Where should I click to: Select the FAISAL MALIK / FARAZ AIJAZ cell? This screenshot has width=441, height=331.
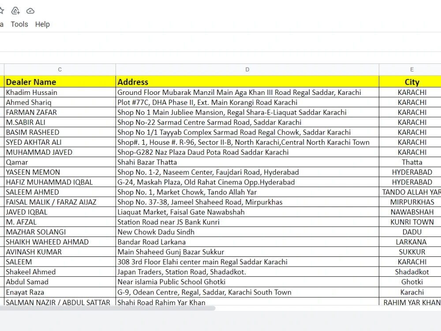pyautogui.click(x=60, y=202)
